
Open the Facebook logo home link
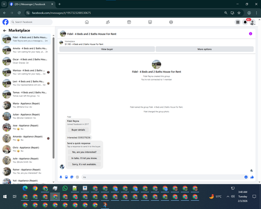tap(5, 22)
